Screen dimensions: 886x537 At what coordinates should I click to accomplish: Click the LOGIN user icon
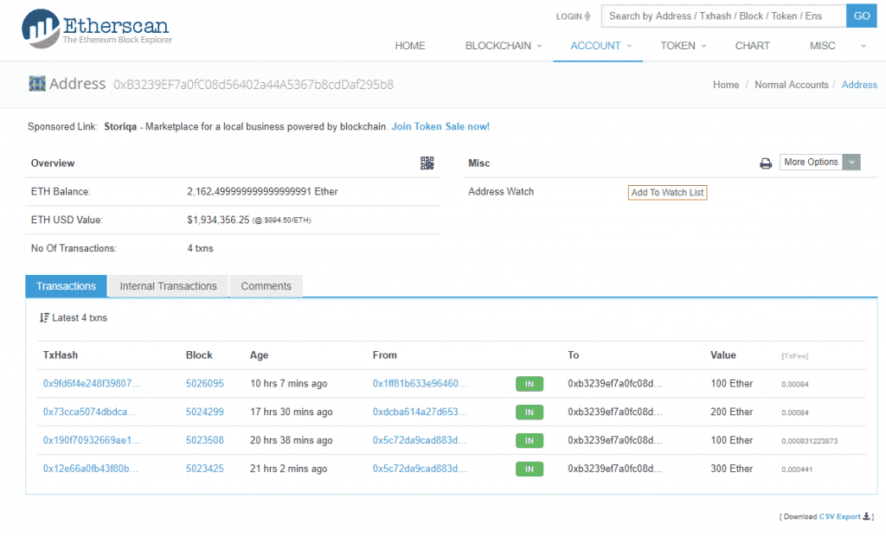588,16
